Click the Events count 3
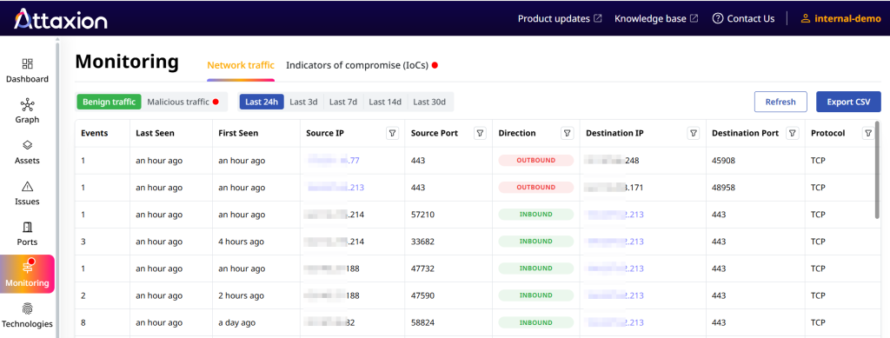This screenshot has height=338, width=890. tap(83, 242)
